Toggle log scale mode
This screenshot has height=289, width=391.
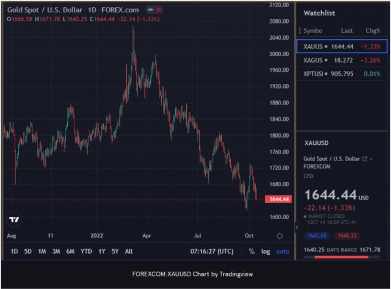(265, 252)
